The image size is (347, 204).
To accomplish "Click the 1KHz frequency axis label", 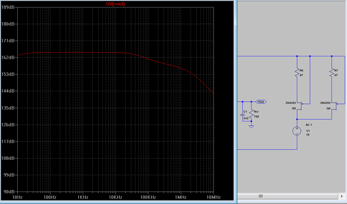I will pos(83,197).
